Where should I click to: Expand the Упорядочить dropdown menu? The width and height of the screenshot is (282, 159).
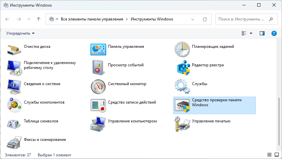pos(20,33)
